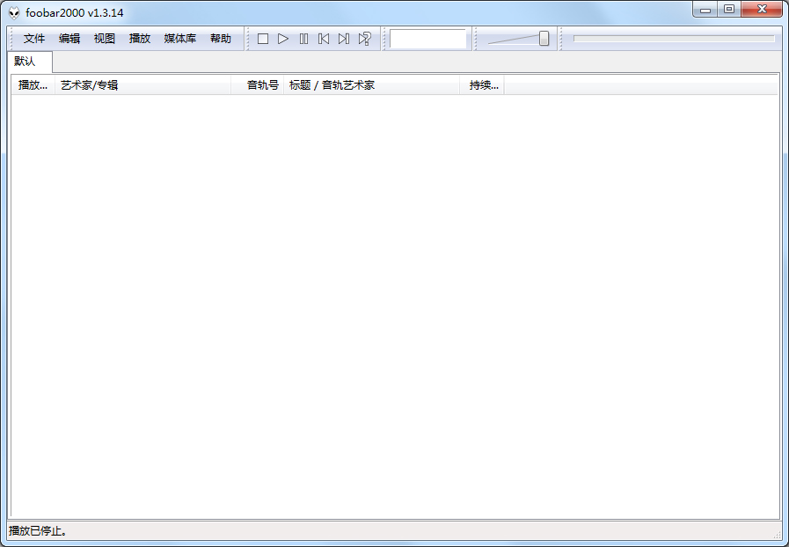This screenshot has height=547, width=789.
Task: Play a random track
Action: (364, 39)
